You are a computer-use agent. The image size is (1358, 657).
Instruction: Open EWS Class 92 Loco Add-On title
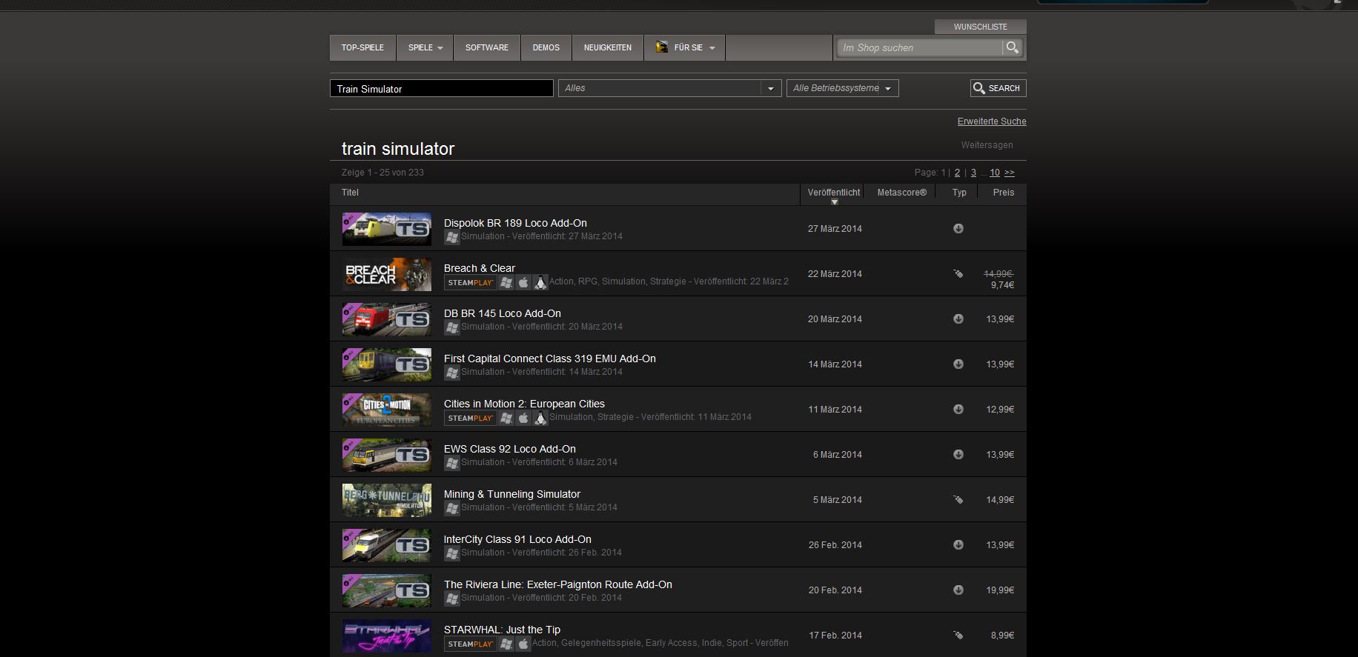[510, 449]
